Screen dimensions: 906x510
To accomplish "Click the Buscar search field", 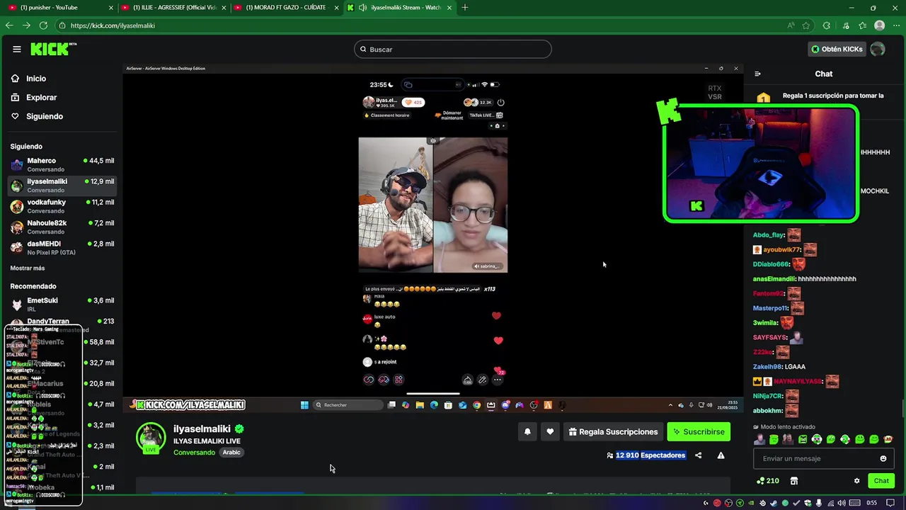I will tap(453, 49).
